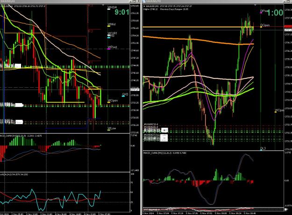Click the Previous Days Range text on right chart
292x215 pixels.
pyautogui.click(x=174, y=9)
